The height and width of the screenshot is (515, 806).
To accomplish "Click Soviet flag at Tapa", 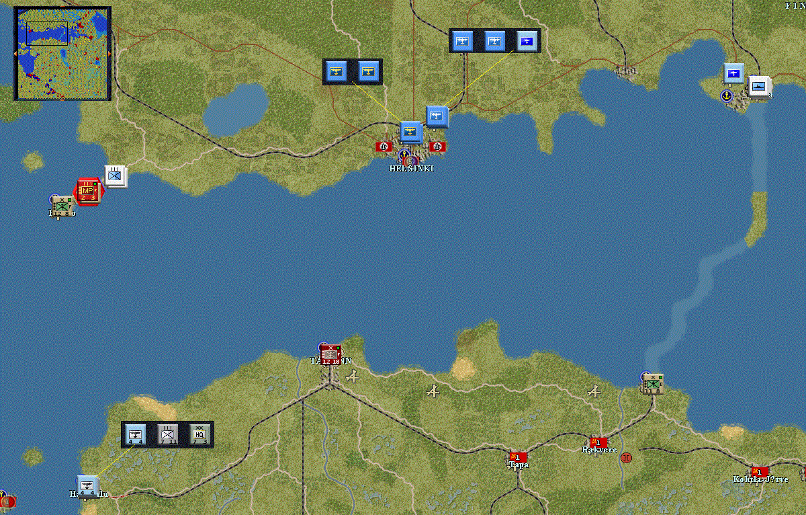I will pyautogui.click(x=517, y=457).
